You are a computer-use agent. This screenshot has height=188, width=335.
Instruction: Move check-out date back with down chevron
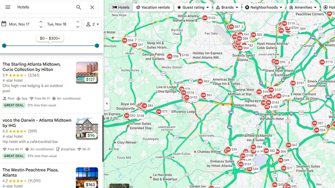point(78,27)
